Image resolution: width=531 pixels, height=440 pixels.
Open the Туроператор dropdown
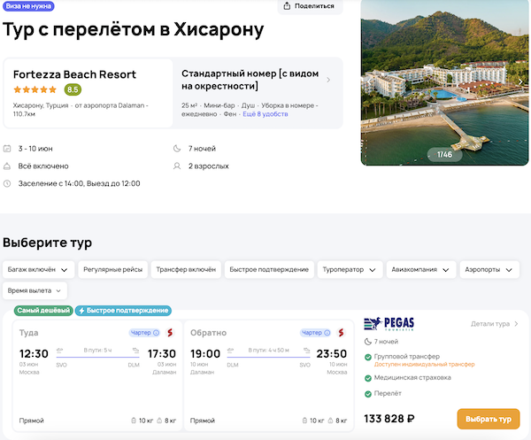350,269
